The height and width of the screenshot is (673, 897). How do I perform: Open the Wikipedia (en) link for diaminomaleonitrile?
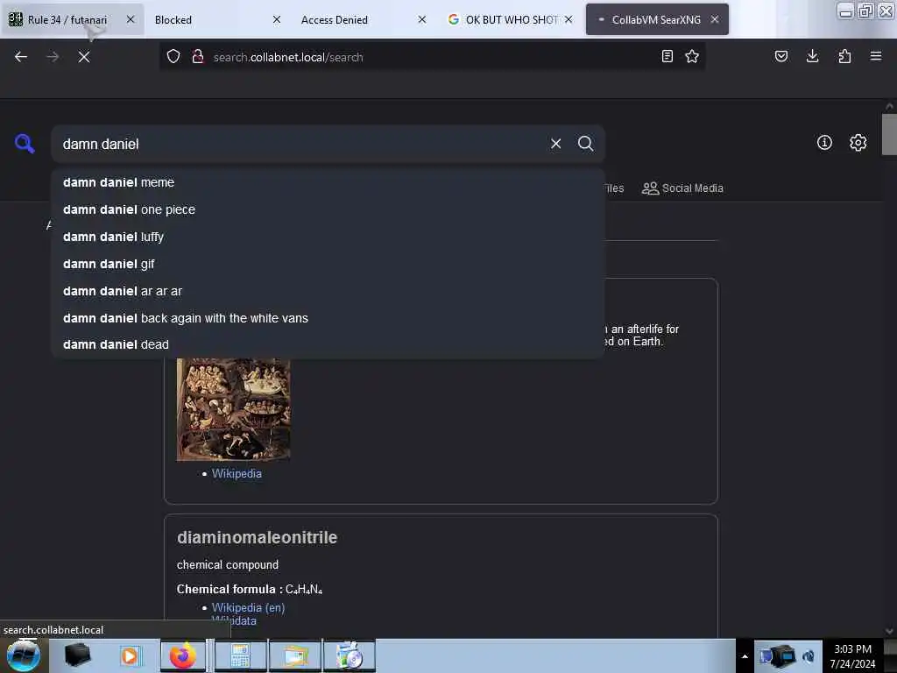point(248,608)
